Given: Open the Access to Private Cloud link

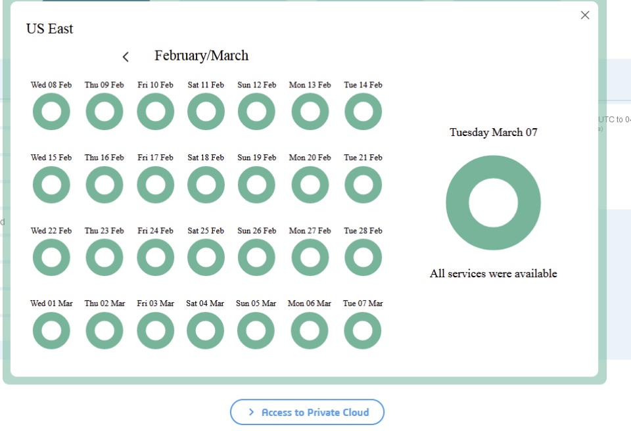Looking at the screenshot, I should [307, 412].
